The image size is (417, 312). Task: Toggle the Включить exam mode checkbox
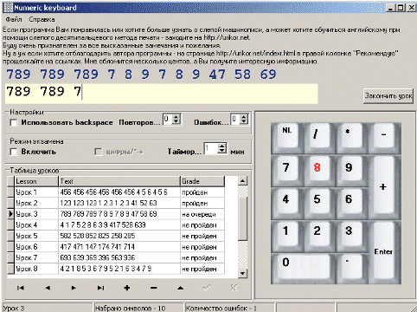pyautogui.click(x=14, y=152)
